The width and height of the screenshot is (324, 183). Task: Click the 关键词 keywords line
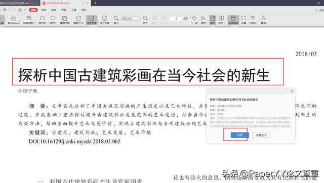pos(90,132)
